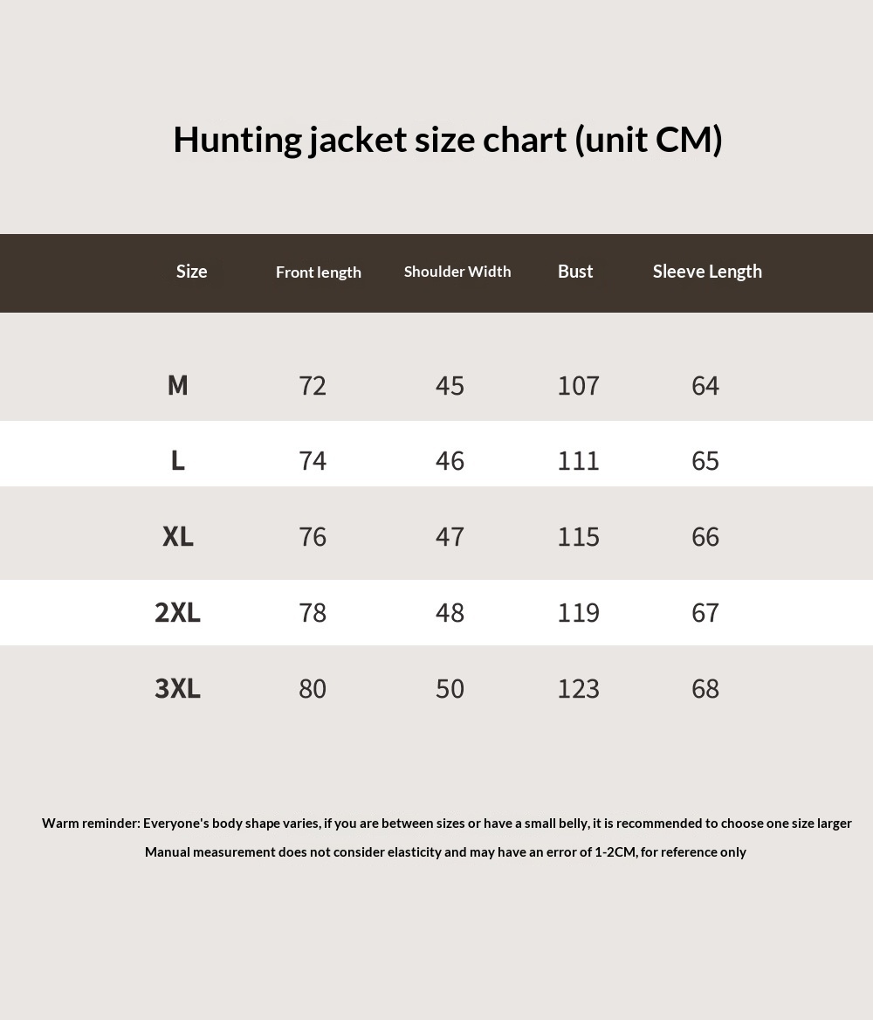Select shoulder width value 50

tap(450, 688)
